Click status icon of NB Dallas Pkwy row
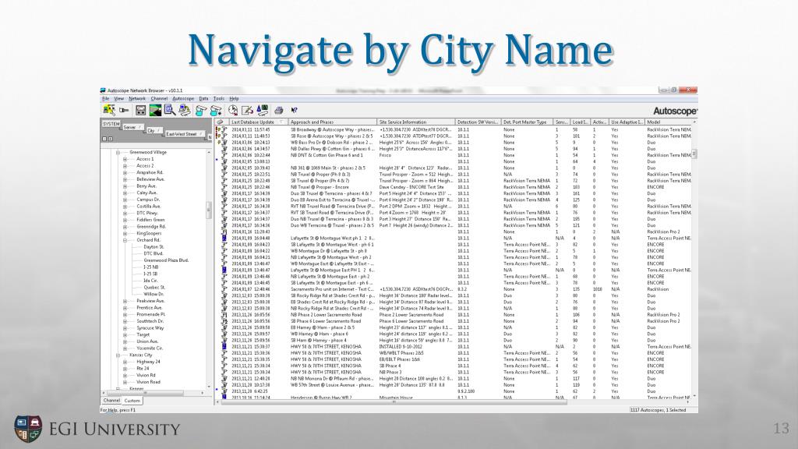 (x=224, y=149)
